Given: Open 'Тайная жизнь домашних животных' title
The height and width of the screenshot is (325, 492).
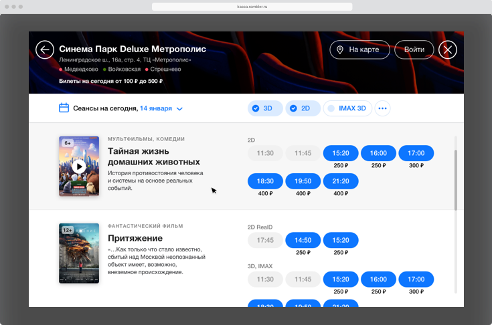Looking at the screenshot, I should tap(154, 156).
